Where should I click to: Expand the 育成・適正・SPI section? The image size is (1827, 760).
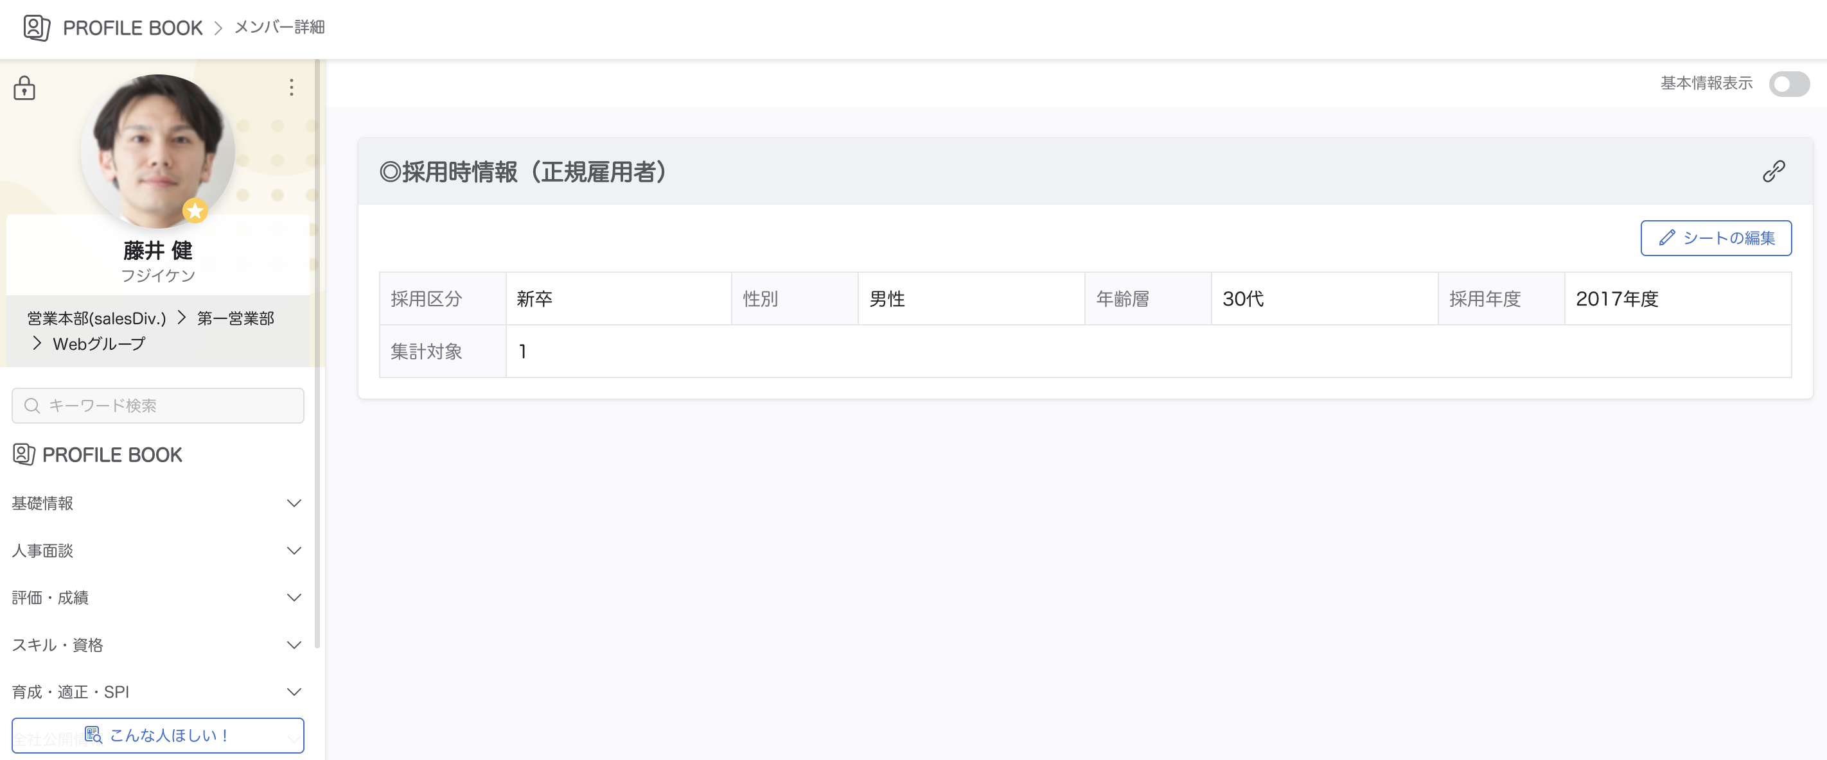[x=157, y=691]
